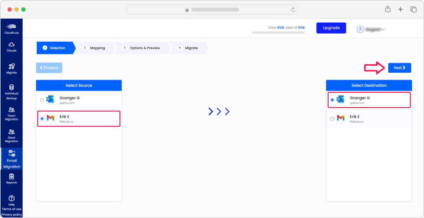Image resolution: width=424 pixels, height=218 pixels.
Task: Open Team Migration in sidebar
Action: click(11, 114)
